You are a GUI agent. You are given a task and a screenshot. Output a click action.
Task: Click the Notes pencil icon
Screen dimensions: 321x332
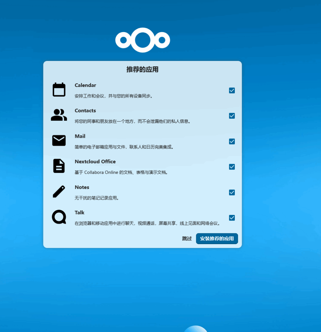click(x=59, y=192)
